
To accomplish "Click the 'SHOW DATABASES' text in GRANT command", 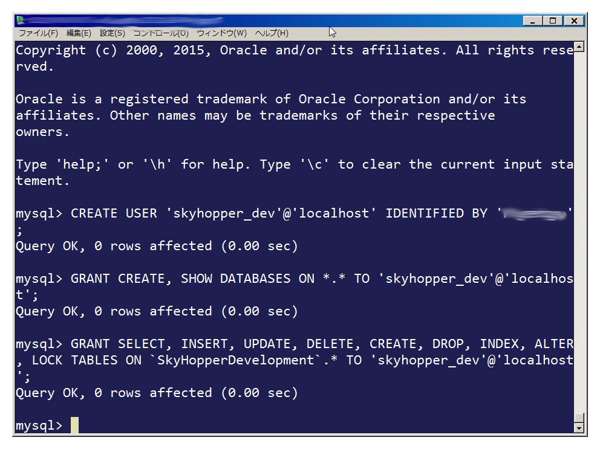I will tap(236, 279).
